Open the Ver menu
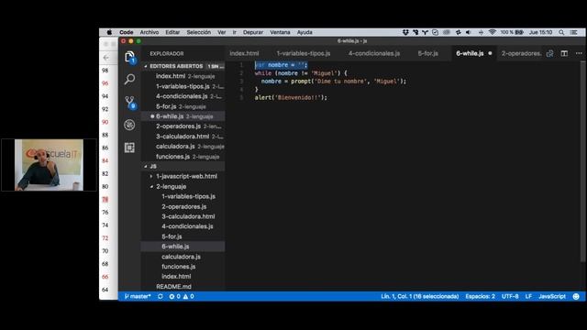 pos(222,33)
